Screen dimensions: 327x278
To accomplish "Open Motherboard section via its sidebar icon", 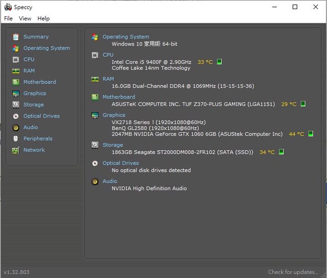I will (x=16, y=82).
